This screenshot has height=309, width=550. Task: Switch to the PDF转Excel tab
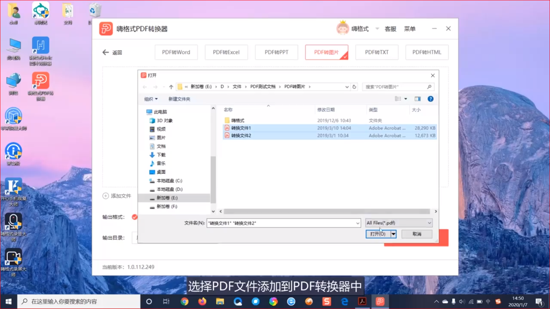tap(226, 52)
